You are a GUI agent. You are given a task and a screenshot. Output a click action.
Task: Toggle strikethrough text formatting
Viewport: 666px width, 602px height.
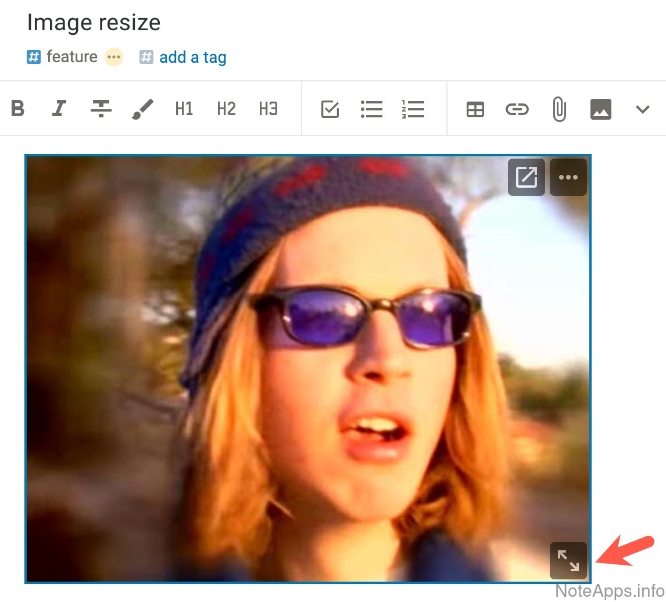coord(101,109)
